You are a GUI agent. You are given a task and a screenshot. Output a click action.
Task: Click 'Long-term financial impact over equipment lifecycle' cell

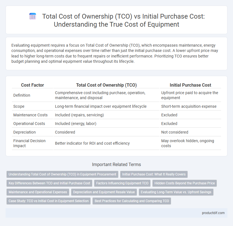pyautogui.click(x=107, y=106)
